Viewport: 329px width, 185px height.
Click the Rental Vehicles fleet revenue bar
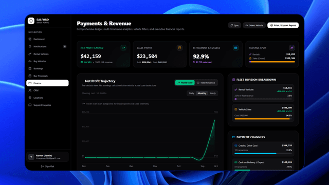pos(263,99)
